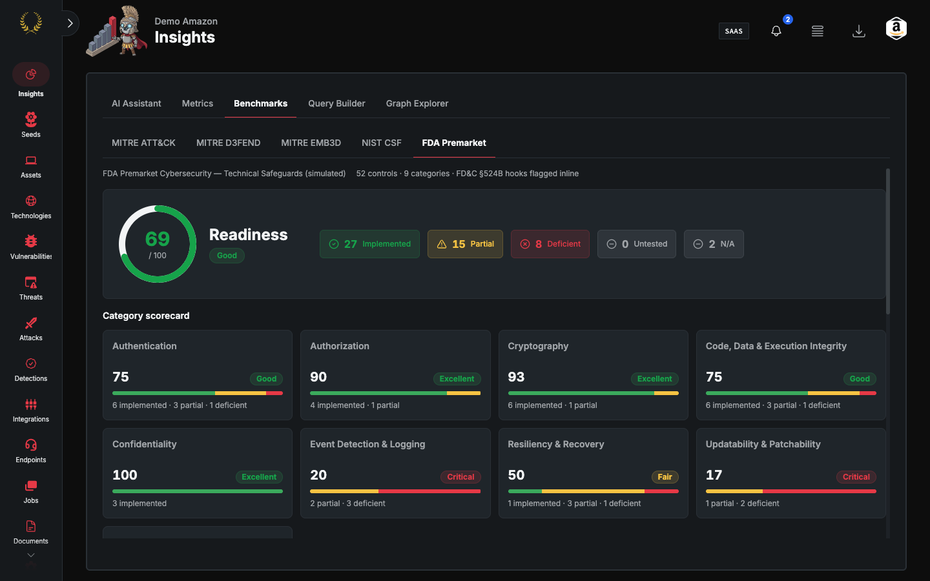Viewport: 930px width, 581px height.
Task: Open Vulnerabilities bug icon
Action: (x=30, y=241)
